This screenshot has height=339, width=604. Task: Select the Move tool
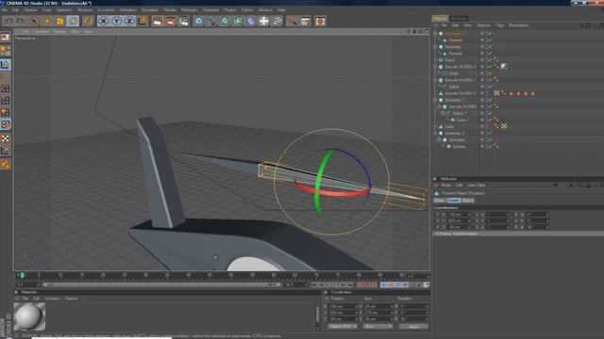(47, 21)
